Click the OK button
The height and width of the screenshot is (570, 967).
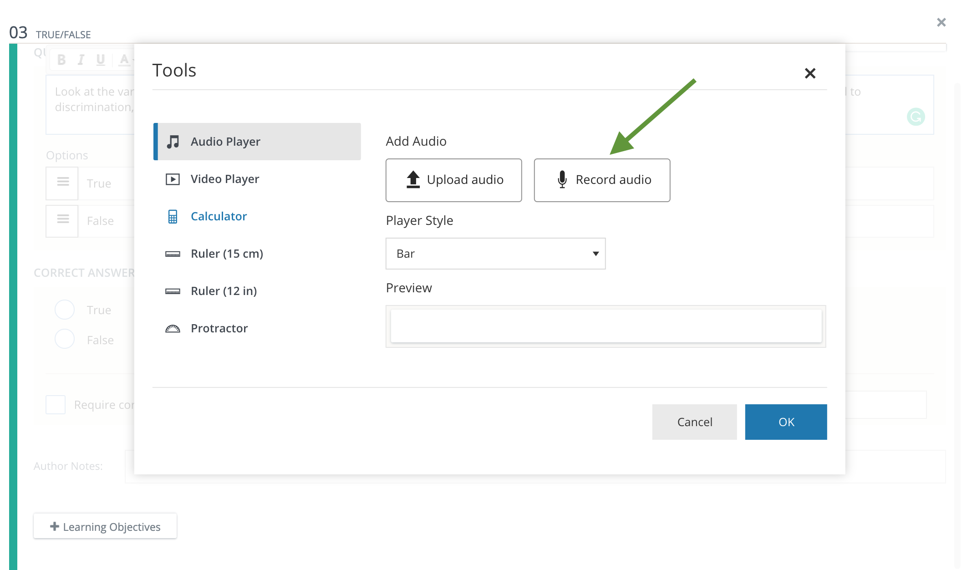[786, 422]
